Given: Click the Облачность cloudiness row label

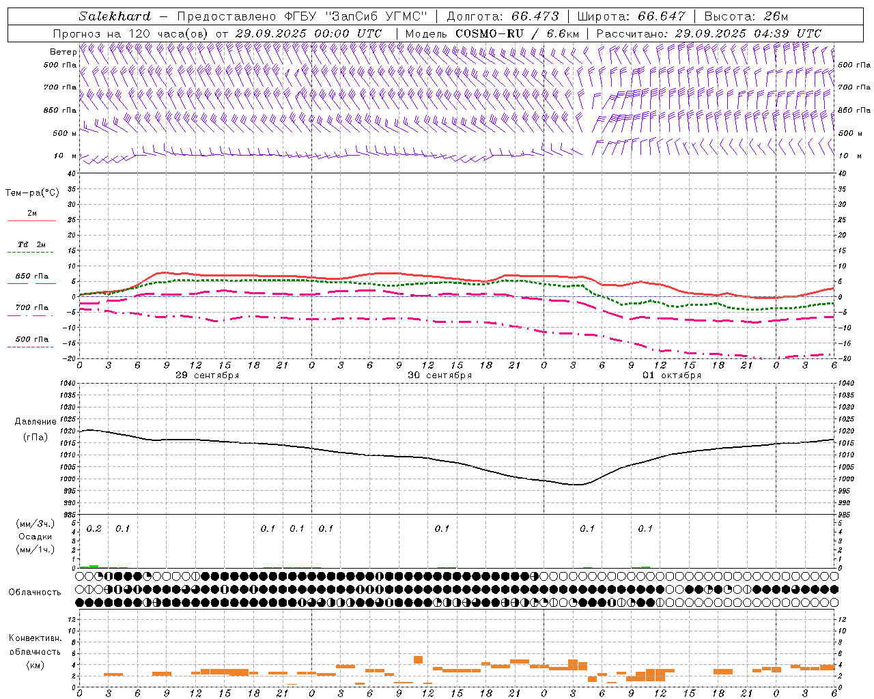Looking at the screenshot, I should click(35, 592).
